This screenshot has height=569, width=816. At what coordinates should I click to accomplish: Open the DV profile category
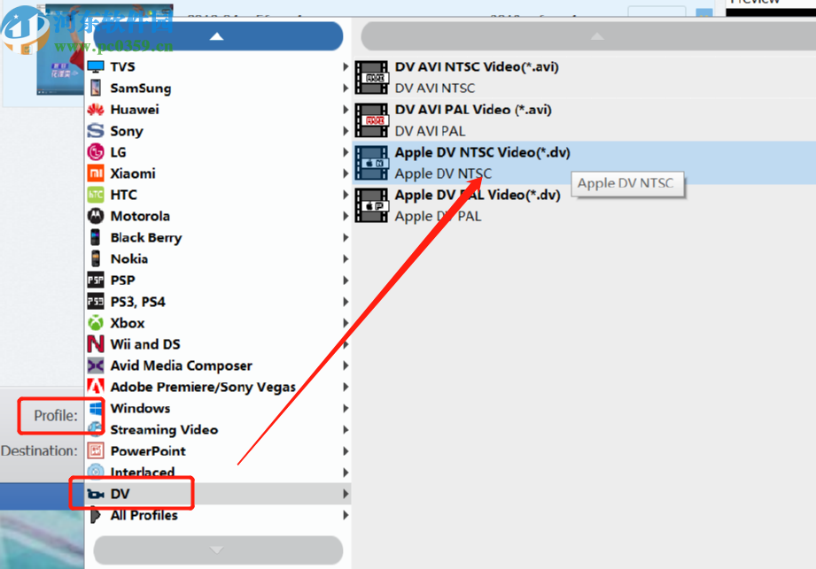120,494
